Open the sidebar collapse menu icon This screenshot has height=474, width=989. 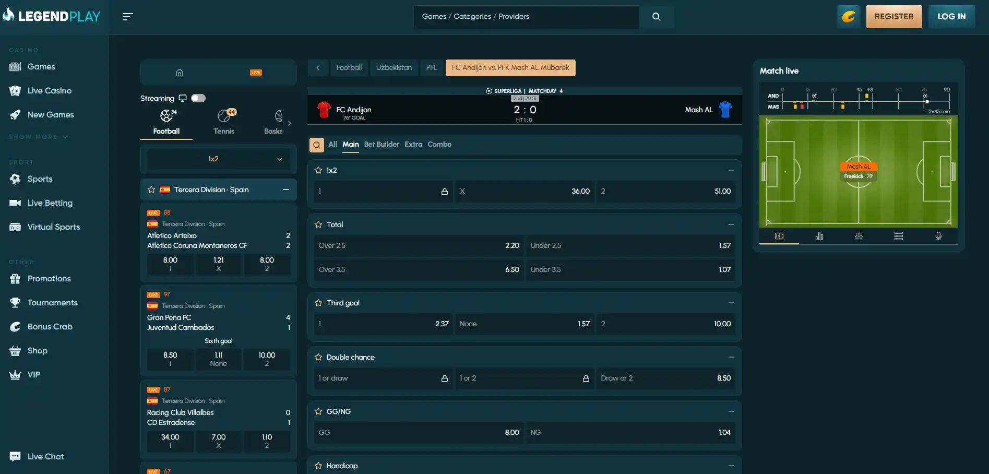127,17
